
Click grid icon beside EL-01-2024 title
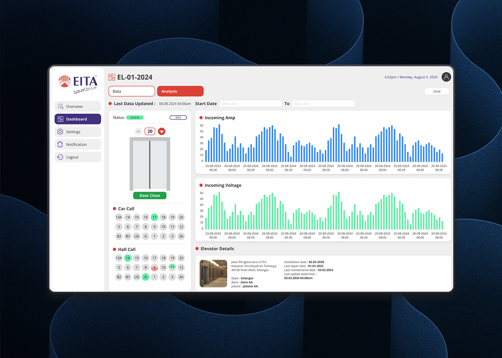tap(112, 77)
